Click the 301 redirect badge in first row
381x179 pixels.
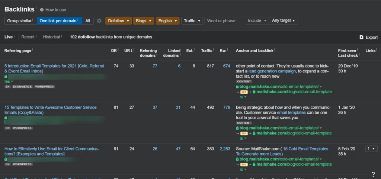click(x=244, y=92)
